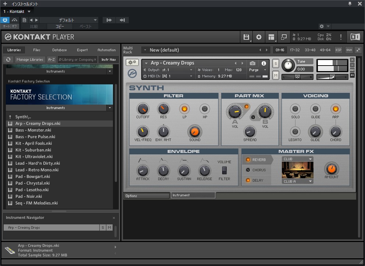The width and height of the screenshot is (365, 266).
Task: Click next preset triangle in host toolbar
Action: (36, 20)
